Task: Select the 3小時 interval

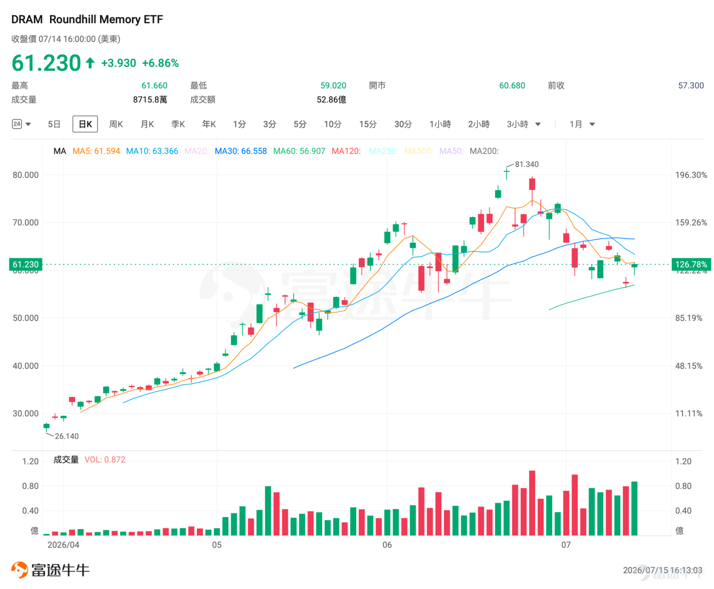Action: tap(518, 124)
